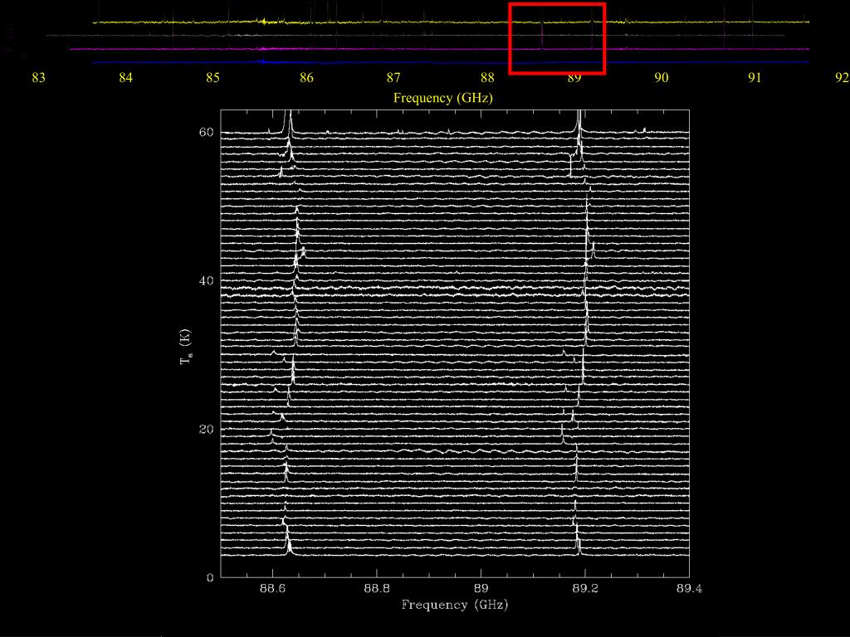Click the yellow Frequency (GHz) axis label
Viewport: 850px width, 637px height.
point(443,98)
